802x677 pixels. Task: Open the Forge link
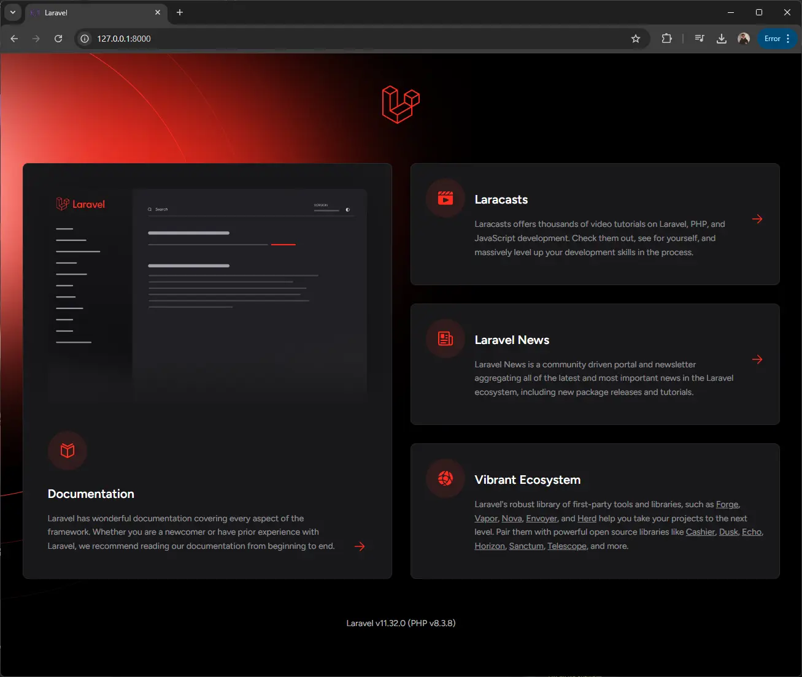pyautogui.click(x=727, y=505)
